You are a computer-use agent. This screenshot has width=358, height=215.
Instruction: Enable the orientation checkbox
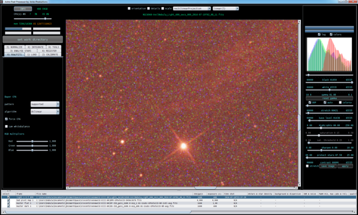(129, 9)
